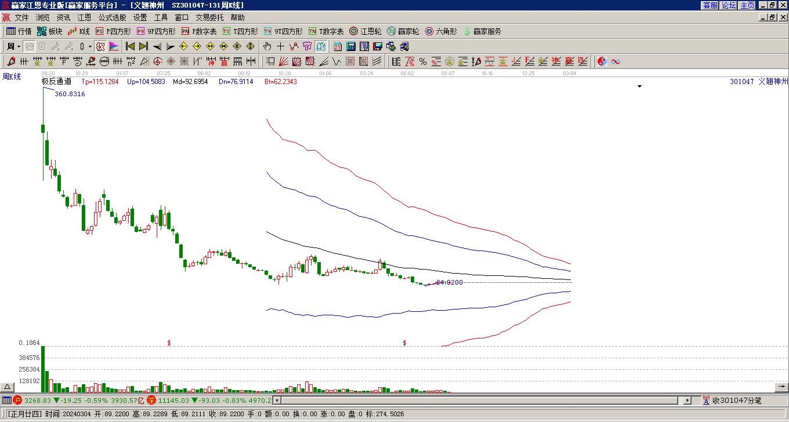Open the 江恩轮 Gann wheel
This screenshot has width=789, height=422.
coord(365,31)
